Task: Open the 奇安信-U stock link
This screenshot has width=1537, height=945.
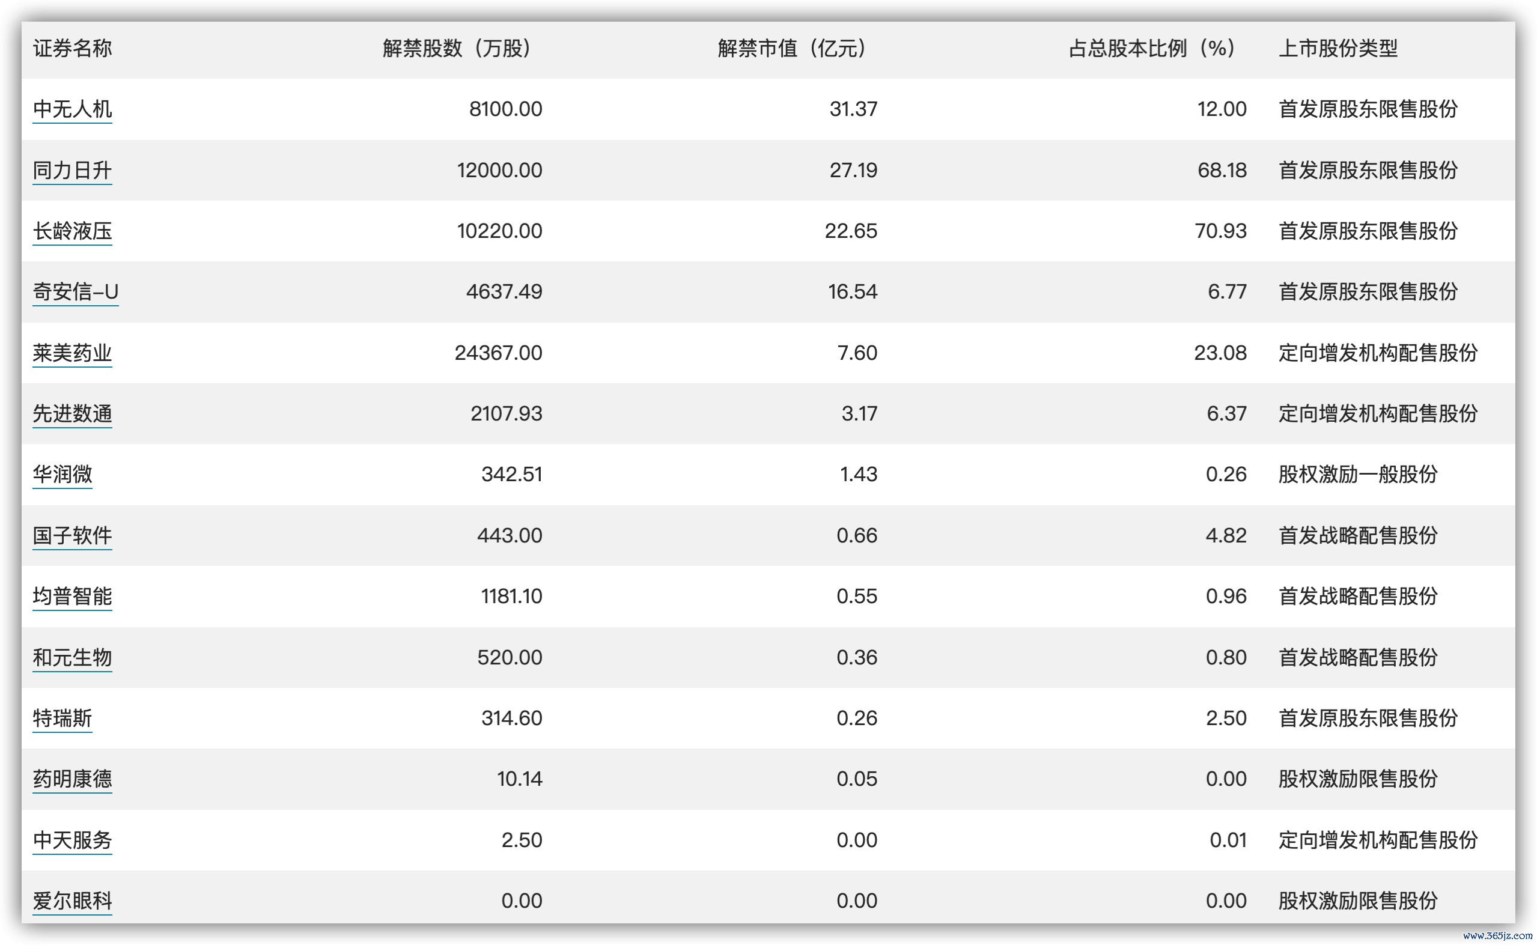Action: coord(76,292)
